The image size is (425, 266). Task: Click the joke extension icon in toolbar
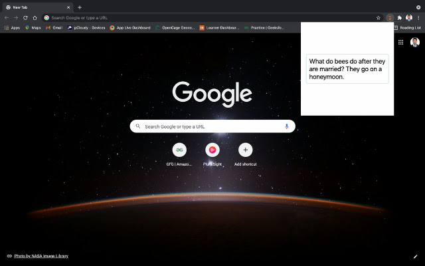click(390, 18)
